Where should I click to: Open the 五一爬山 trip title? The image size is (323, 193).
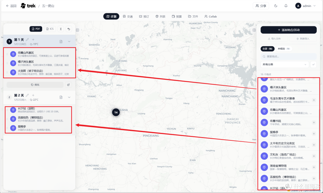pos(48,6)
